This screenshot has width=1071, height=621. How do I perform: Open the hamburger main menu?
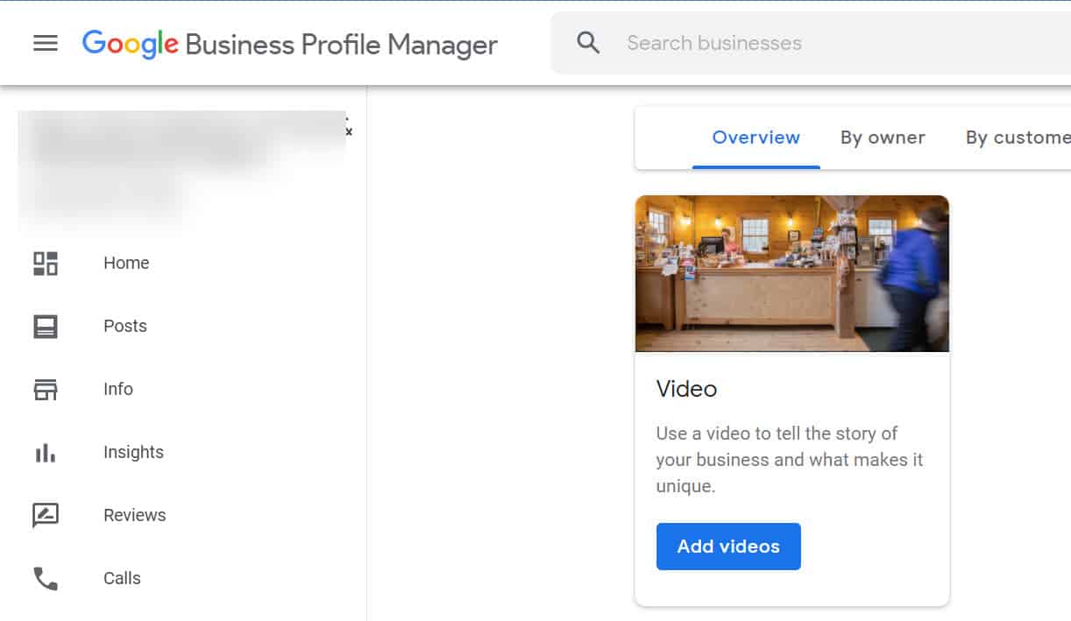[46, 43]
